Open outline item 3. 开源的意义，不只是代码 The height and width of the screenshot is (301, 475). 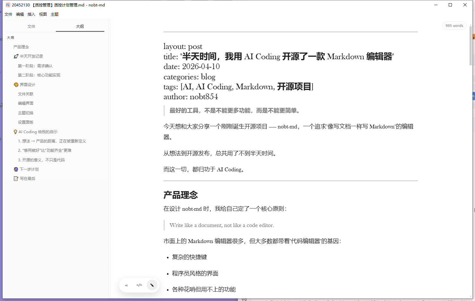(41, 160)
